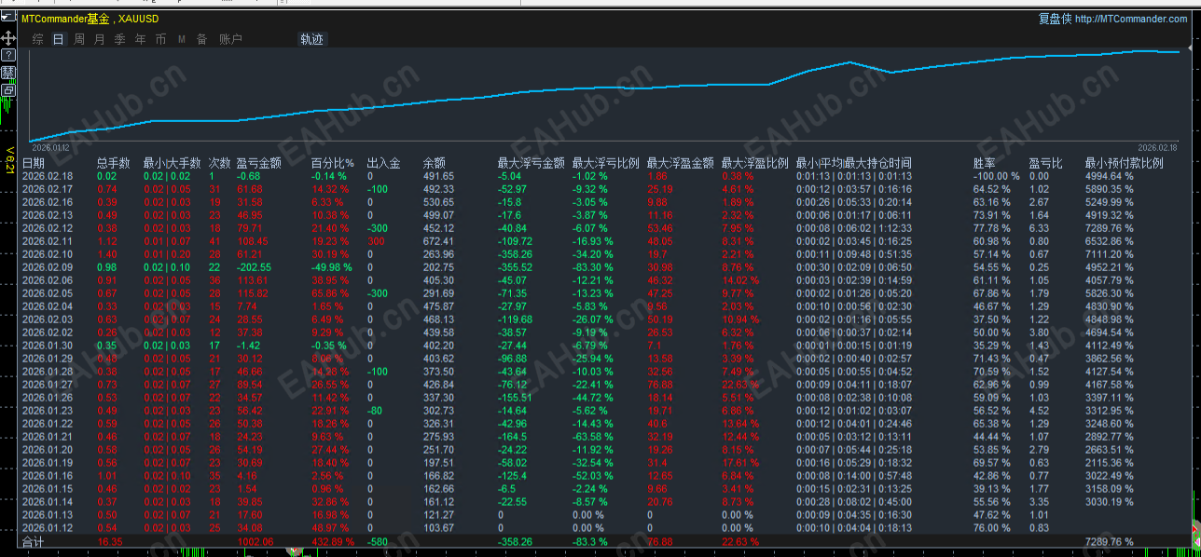Click the 530.65 balance cell

coord(438,202)
